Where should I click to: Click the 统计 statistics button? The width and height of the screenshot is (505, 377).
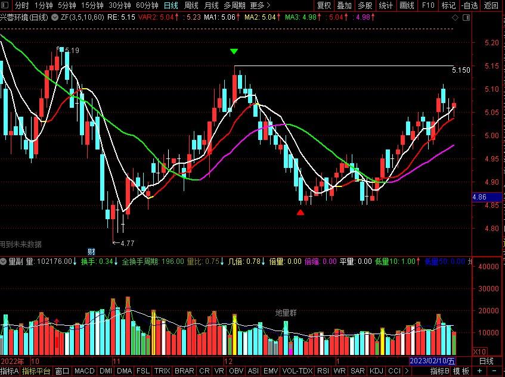coord(386,5)
